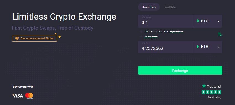
Task: Click the five green rating stars
Action: [211, 92]
